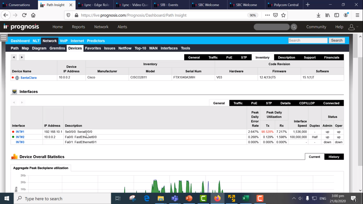The width and height of the screenshot is (363, 204).
Task: Open the browser downloads panel
Action: pyautogui.click(x=318, y=15)
